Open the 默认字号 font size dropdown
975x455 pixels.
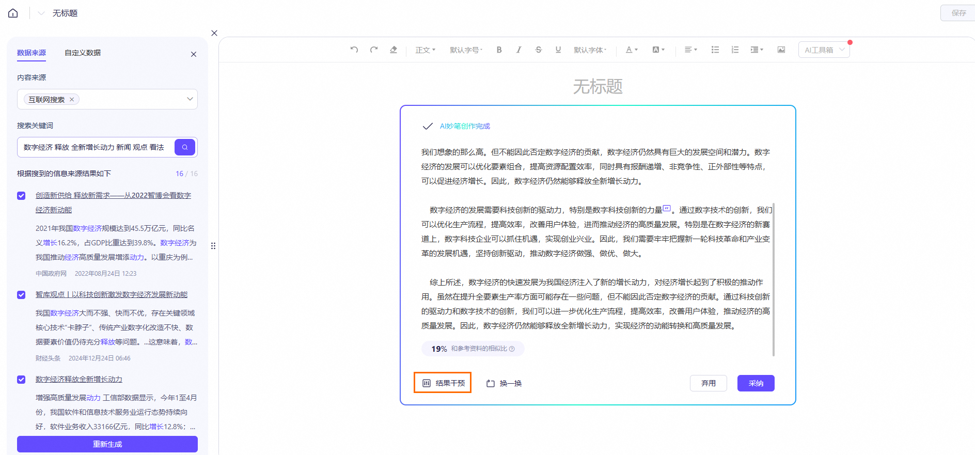(466, 50)
